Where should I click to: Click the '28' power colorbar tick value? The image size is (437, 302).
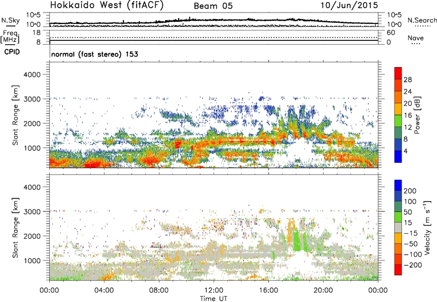408,80
